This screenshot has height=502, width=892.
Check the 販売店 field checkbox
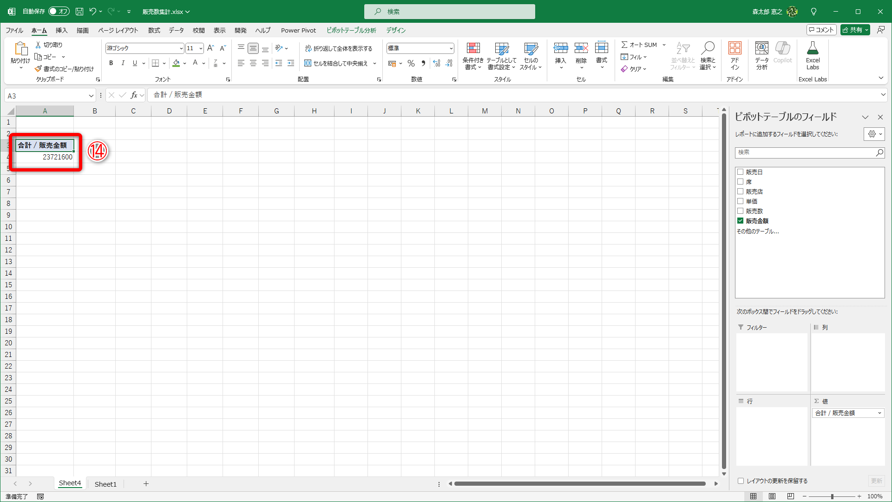tap(741, 192)
